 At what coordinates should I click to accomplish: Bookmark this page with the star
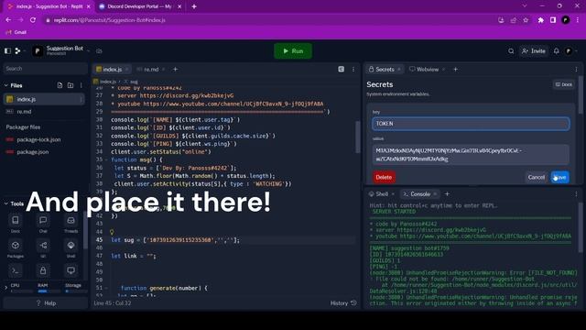[x=526, y=20]
